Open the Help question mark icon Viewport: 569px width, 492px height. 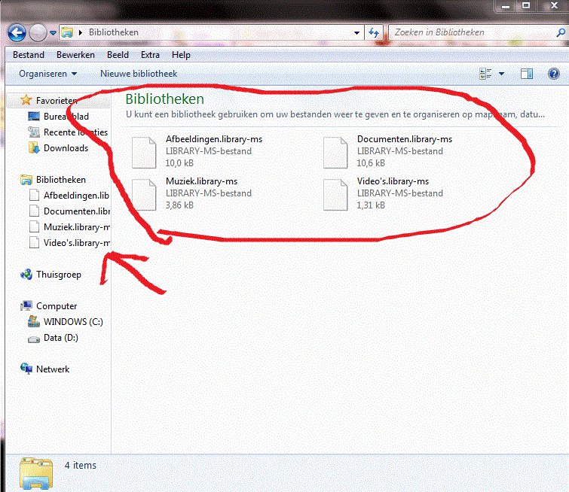(x=553, y=74)
